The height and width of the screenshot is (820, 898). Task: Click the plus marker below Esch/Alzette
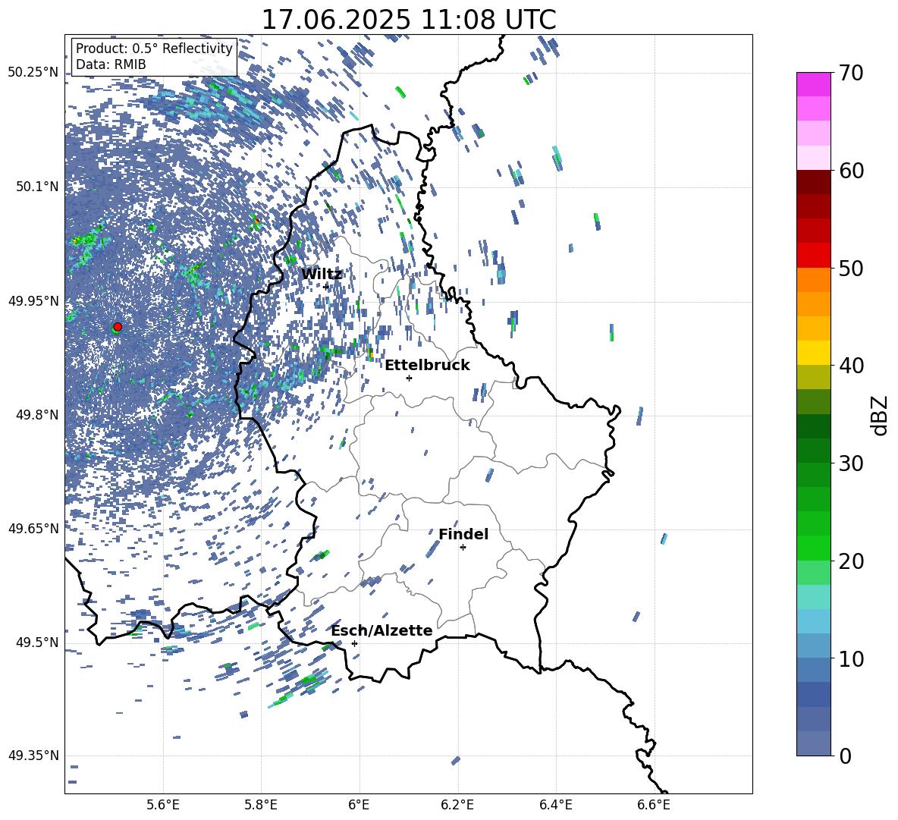[354, 643]
